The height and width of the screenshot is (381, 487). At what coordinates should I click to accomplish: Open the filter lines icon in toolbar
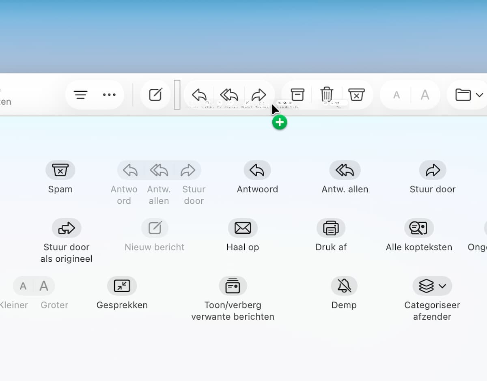80,95
